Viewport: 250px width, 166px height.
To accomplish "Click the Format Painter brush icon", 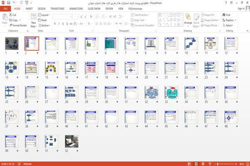I will (10, 25).
